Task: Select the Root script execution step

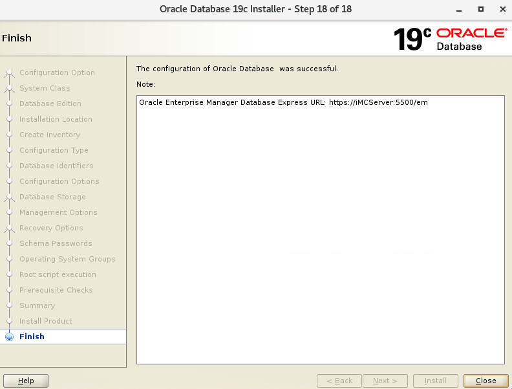Action: 58,274
